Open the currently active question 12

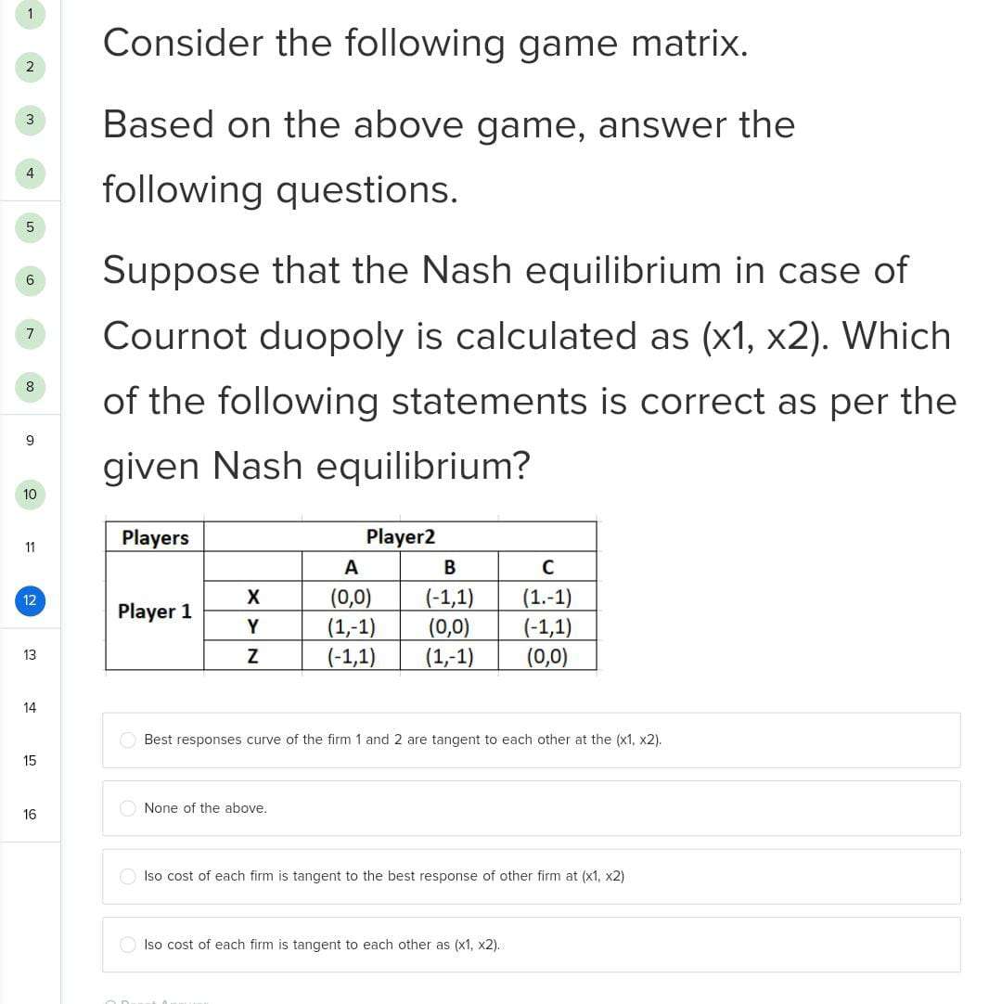pos(30,600)
